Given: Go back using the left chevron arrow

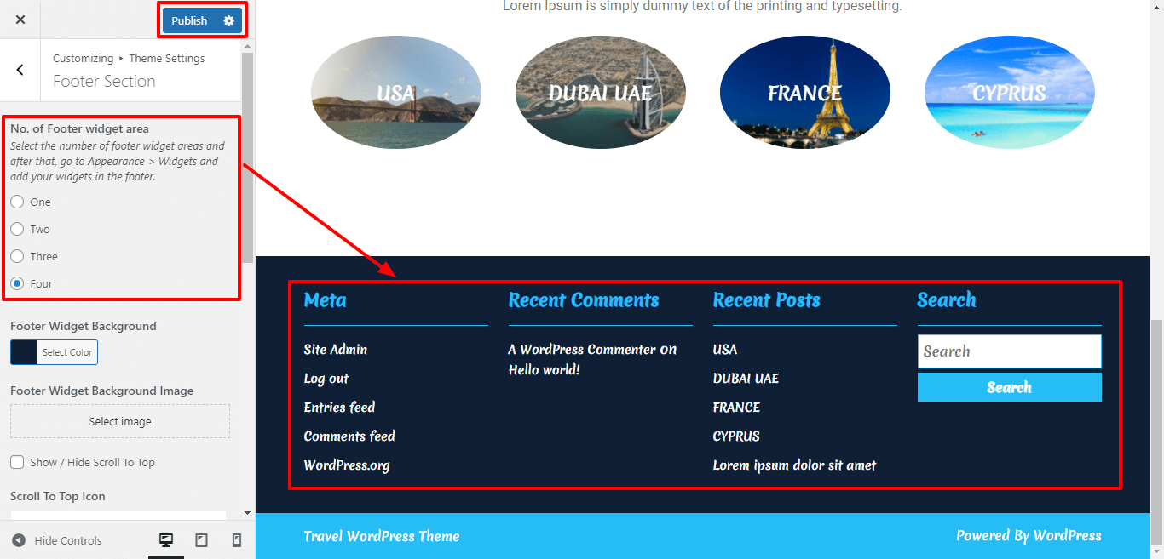Looking at the screenshot, I should 20,70.
